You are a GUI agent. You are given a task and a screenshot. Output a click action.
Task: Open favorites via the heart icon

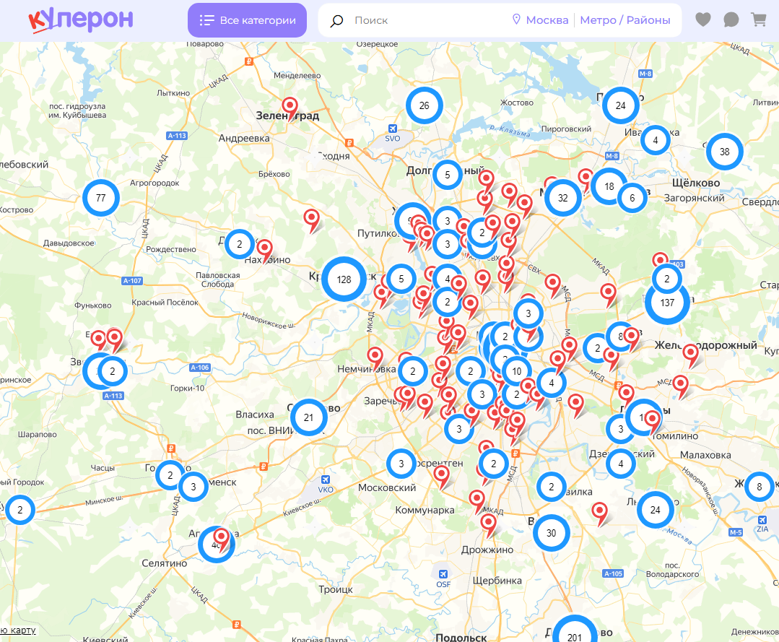click(x=703, y=20)
